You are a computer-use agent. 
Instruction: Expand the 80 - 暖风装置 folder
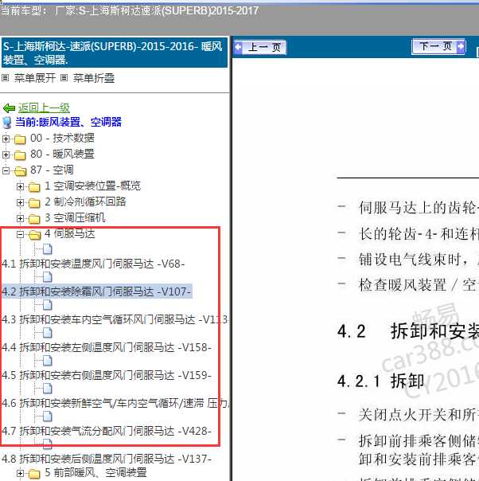click(6, 154)
